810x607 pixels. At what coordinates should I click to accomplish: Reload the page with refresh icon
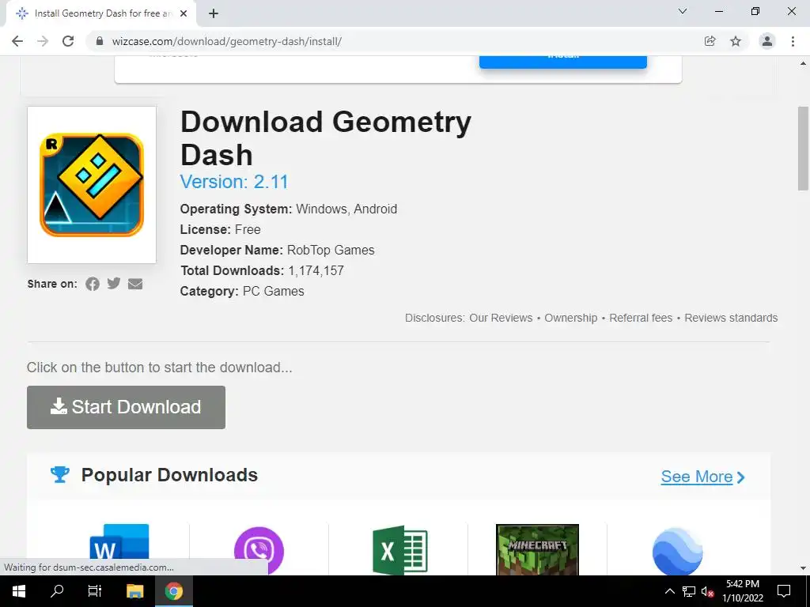click(68, 41)
